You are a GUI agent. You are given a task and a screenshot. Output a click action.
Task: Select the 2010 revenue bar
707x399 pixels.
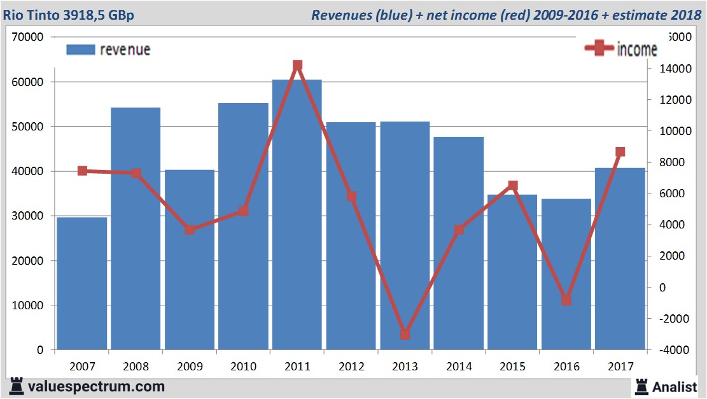point(244,227)
